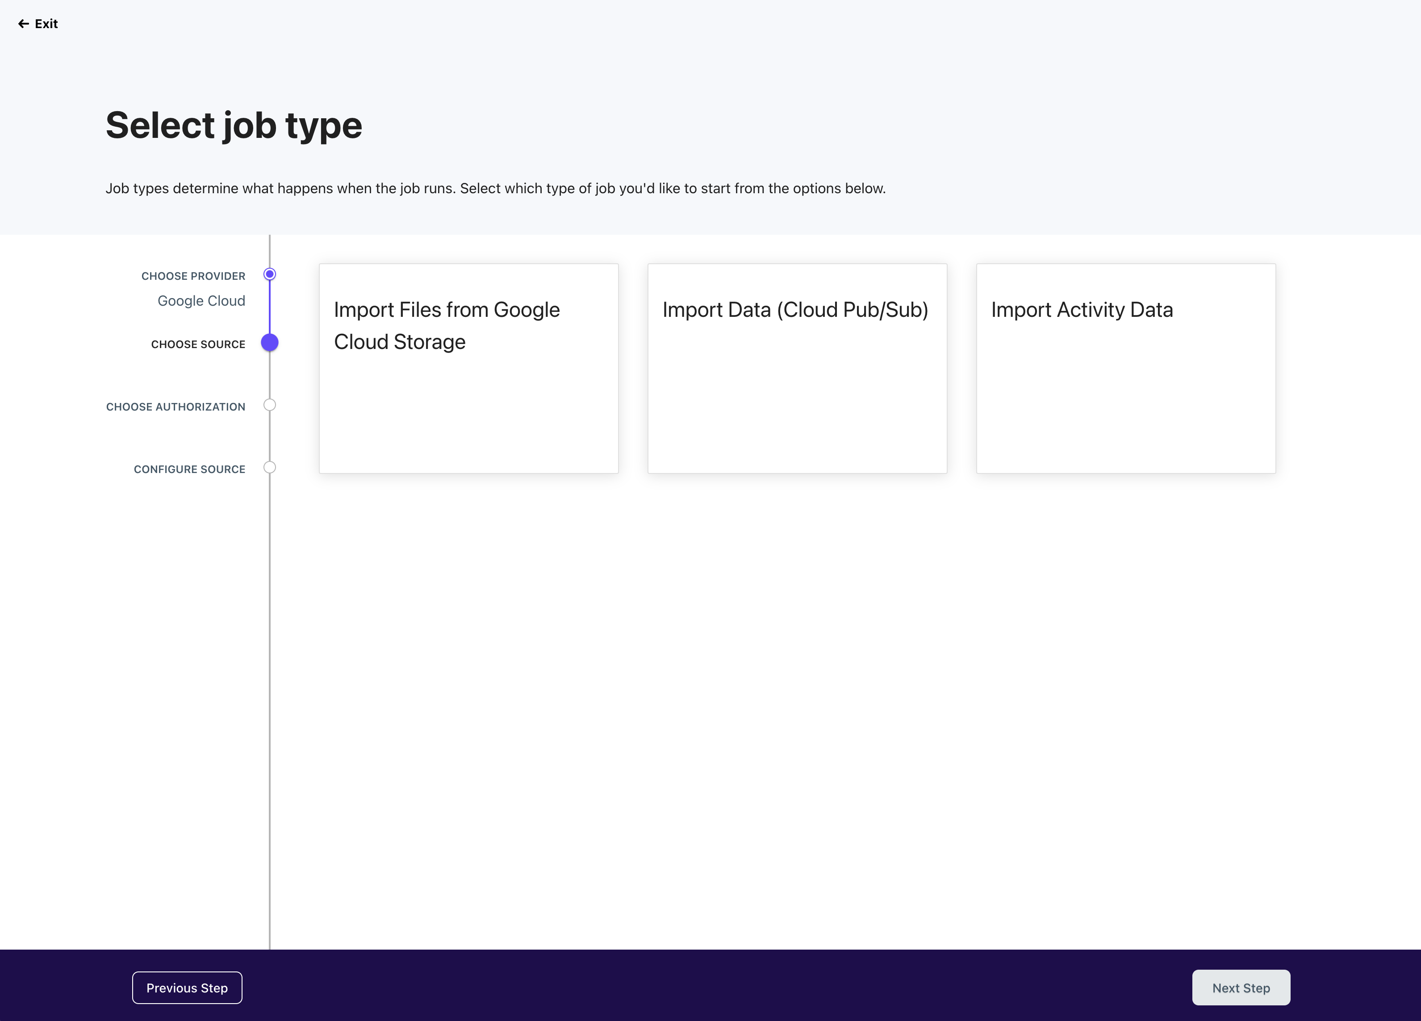Go to CONFIGURE SOURCE step label

(x=189, y=469)
